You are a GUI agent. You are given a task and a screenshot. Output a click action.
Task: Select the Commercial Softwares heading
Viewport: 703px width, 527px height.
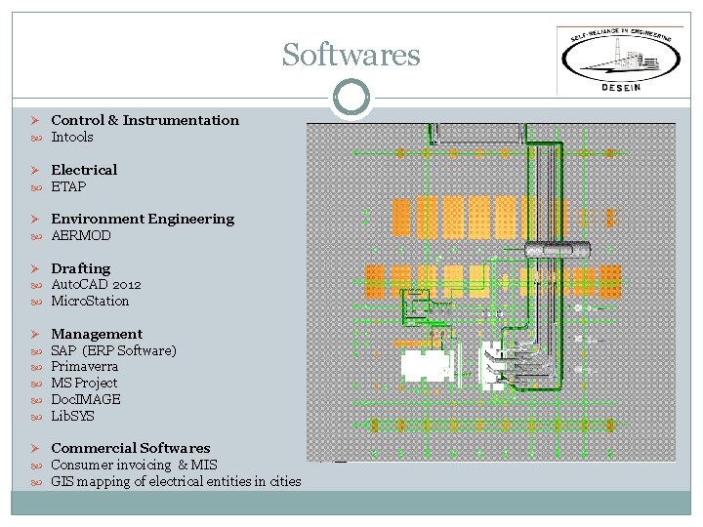[131, 448]
